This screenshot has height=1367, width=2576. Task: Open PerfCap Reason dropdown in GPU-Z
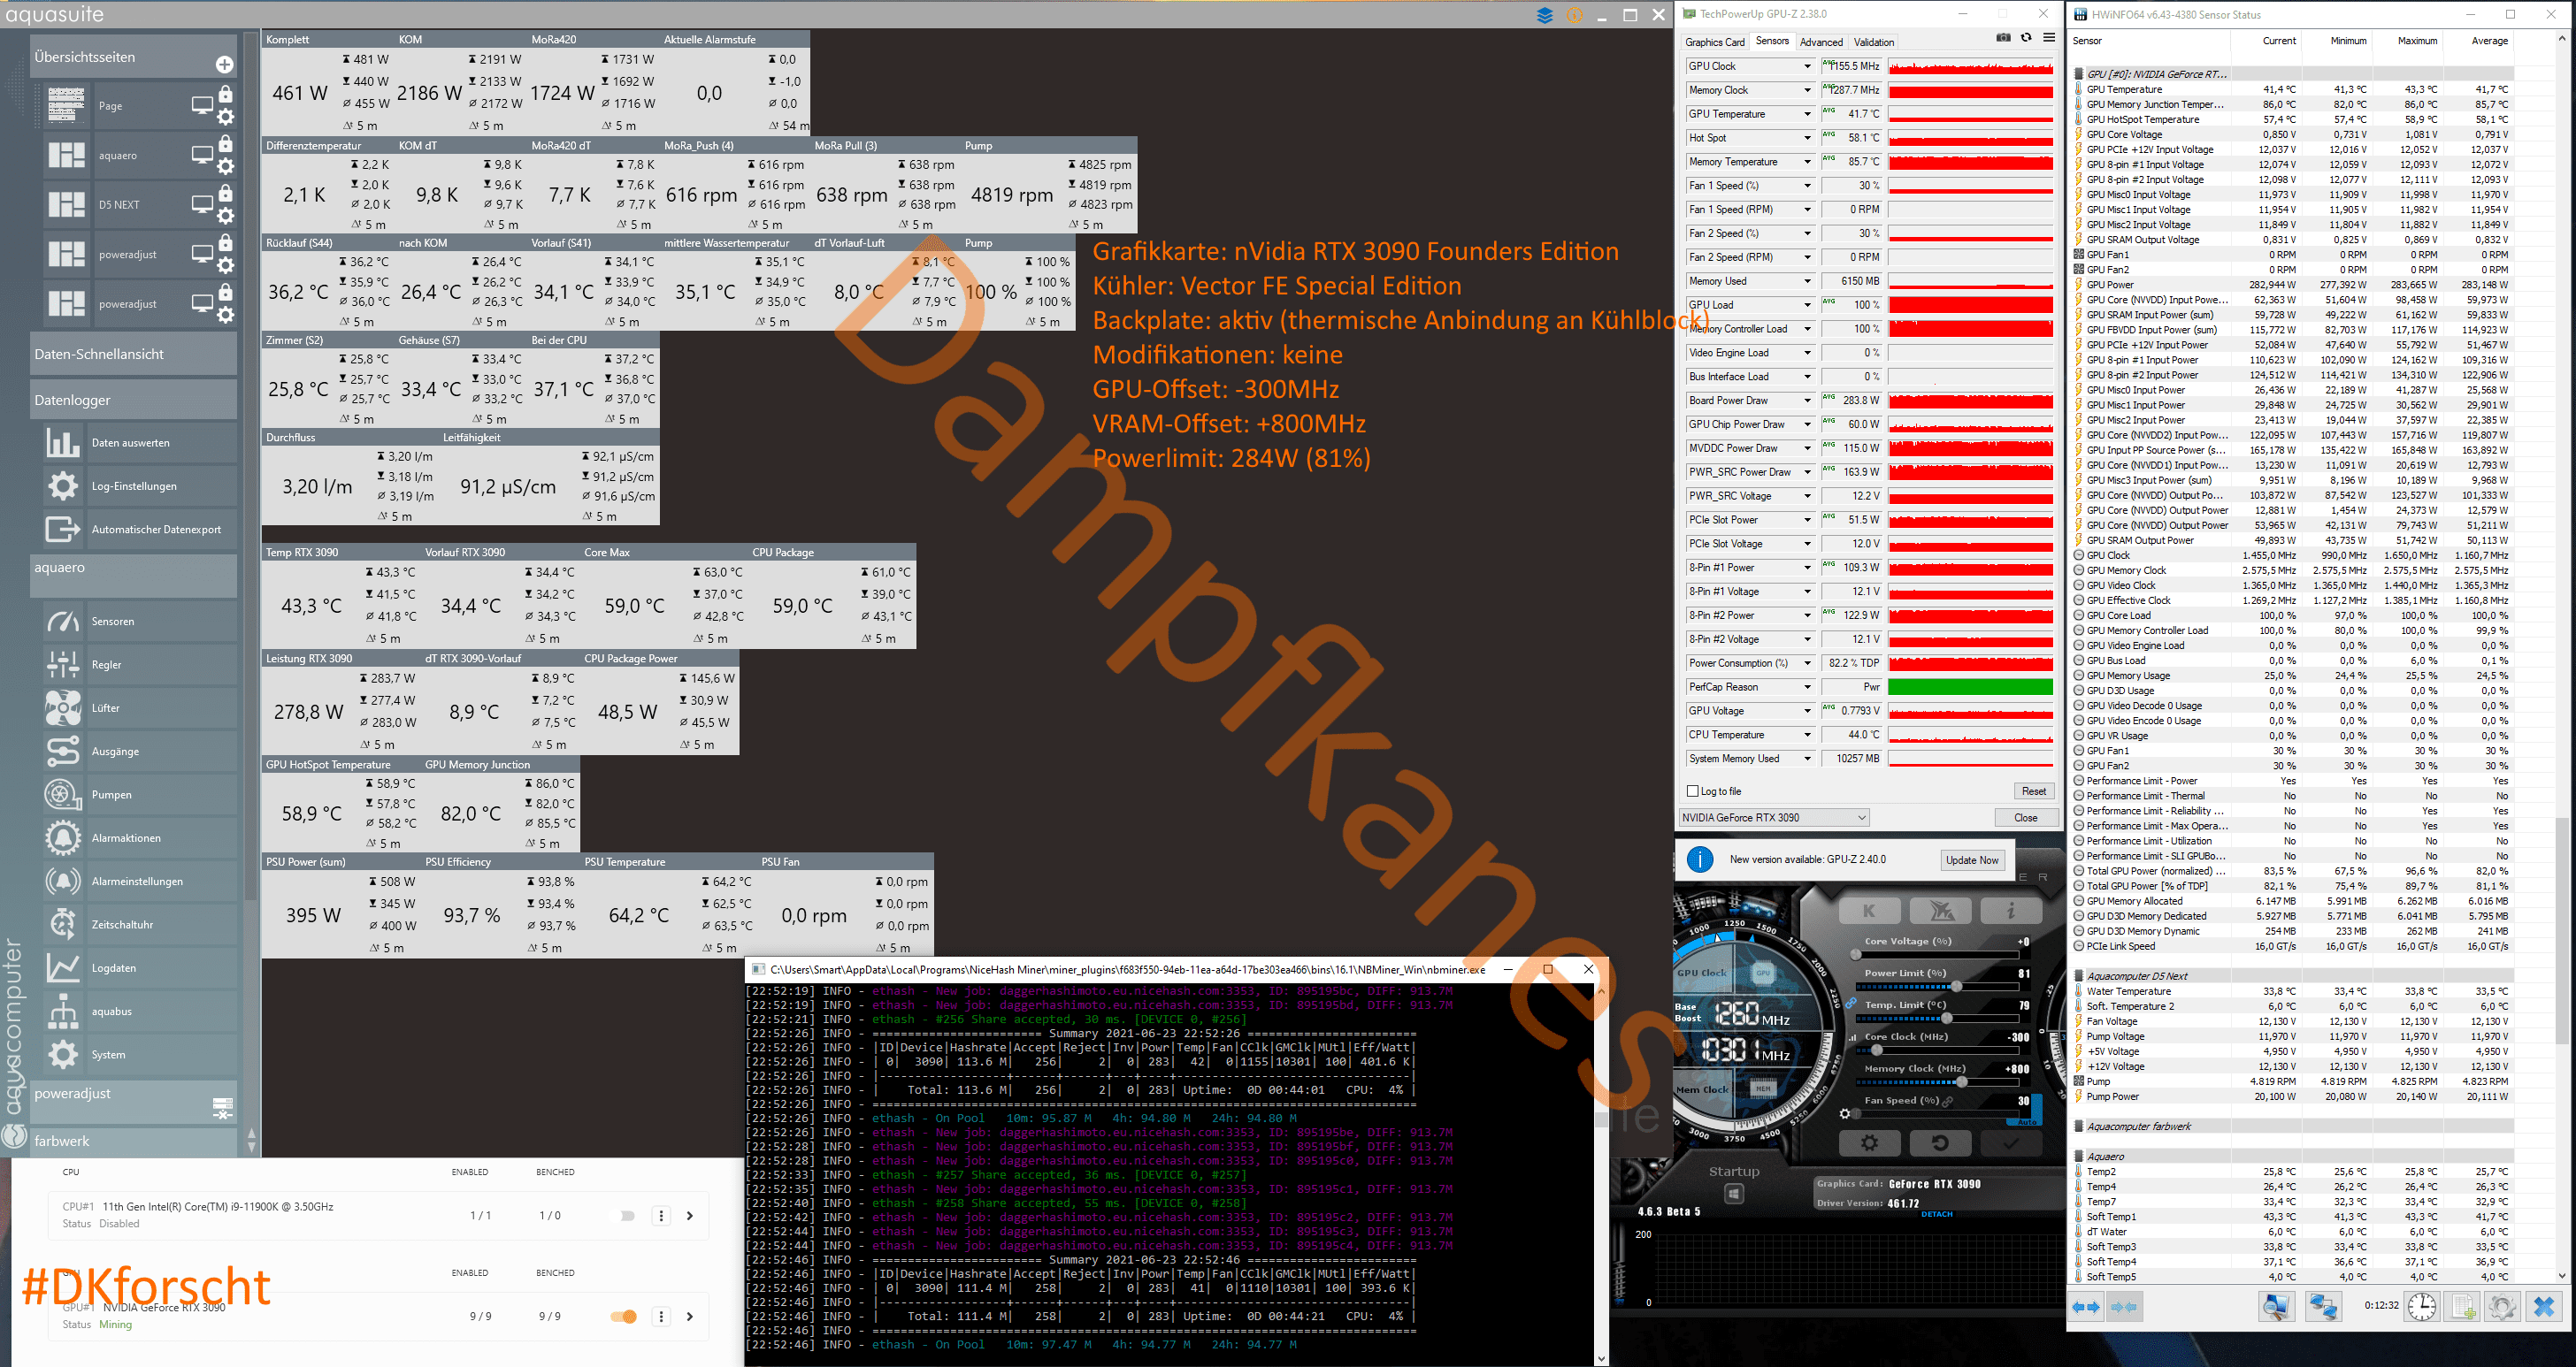[1807, 688]
